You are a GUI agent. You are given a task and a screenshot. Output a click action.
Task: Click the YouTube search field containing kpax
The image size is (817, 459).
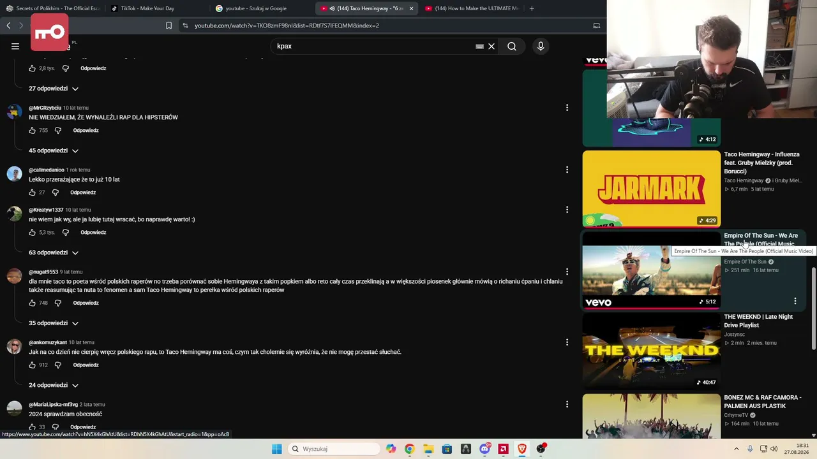[x=374, y=46]
